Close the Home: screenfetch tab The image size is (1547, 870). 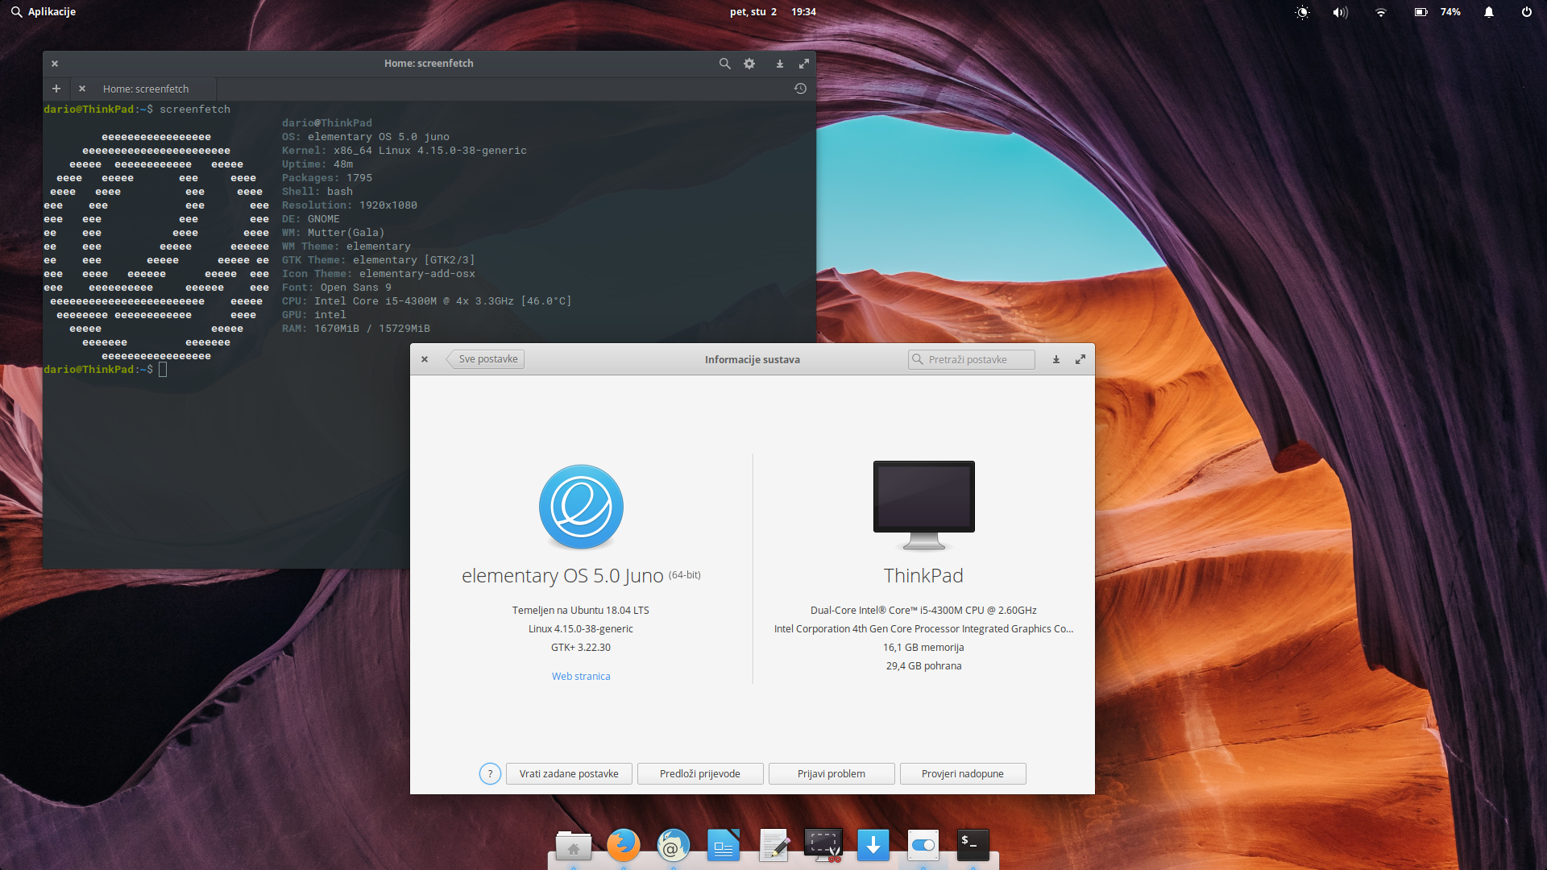click(x=82, y=89)
